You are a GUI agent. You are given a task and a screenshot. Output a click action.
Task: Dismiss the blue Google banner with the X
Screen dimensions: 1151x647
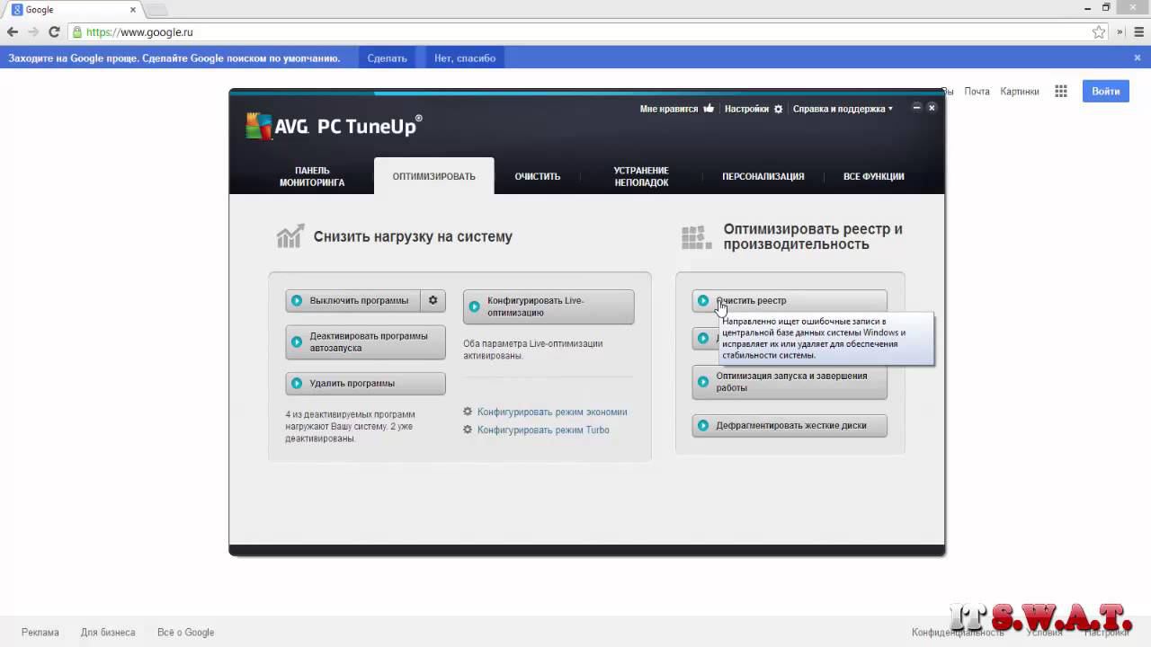coord(1138,58)
